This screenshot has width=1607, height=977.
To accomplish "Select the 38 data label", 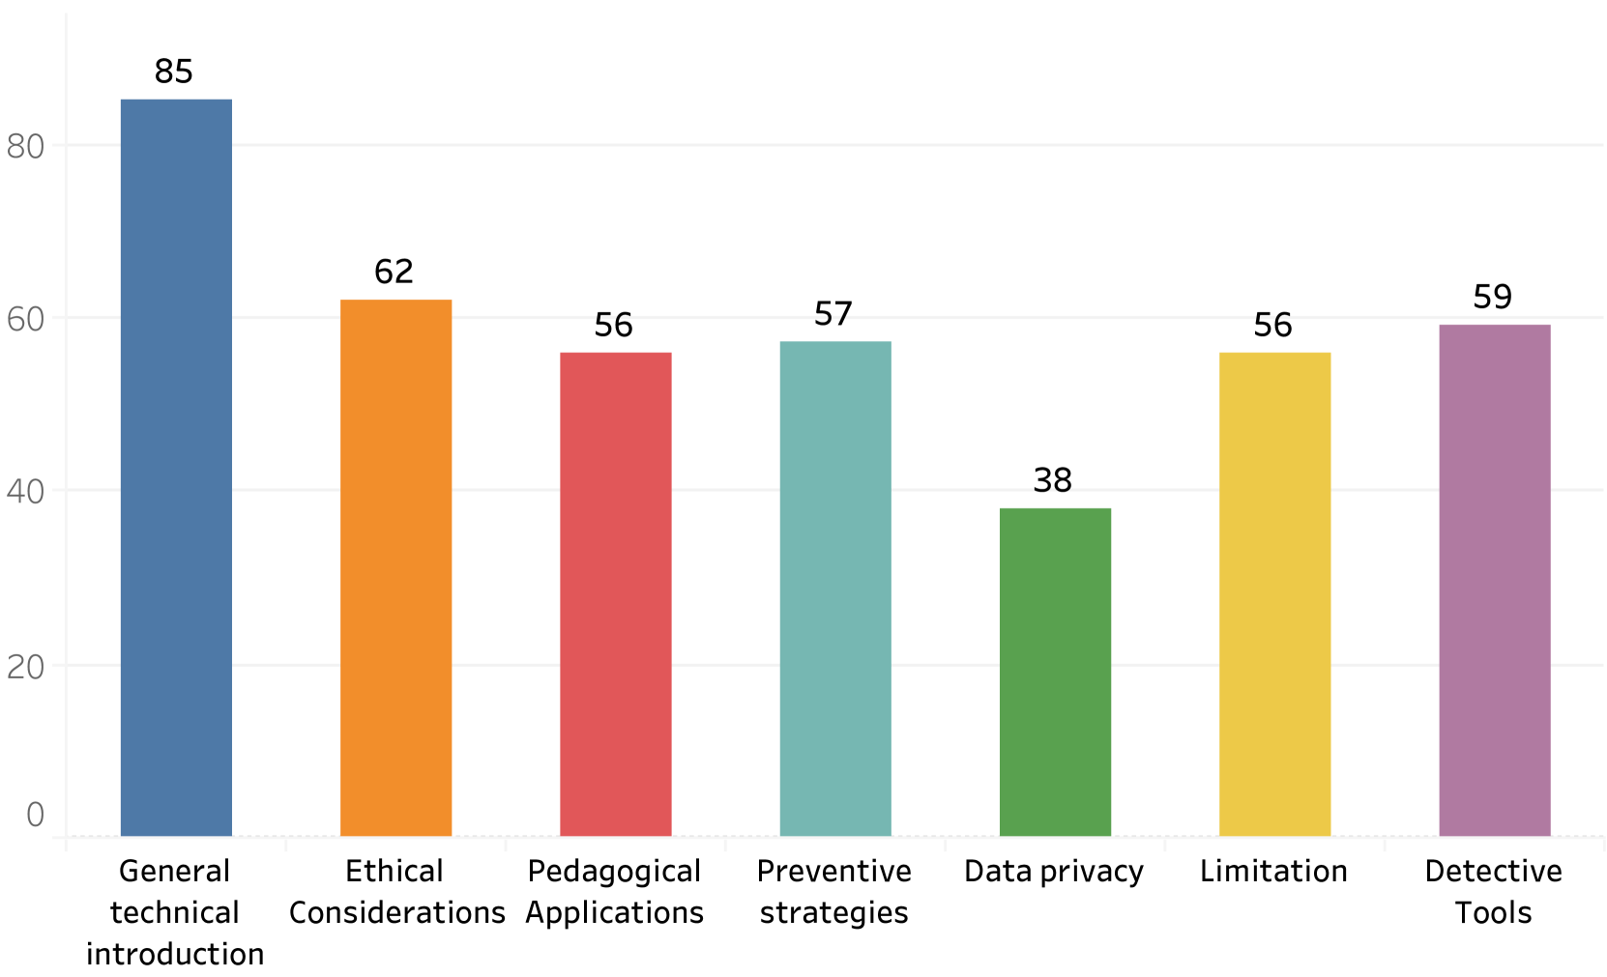I will click(1053, 480).
